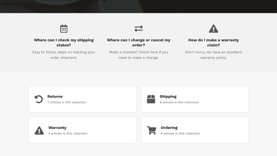Click the swap arrows icon above change order
This screenshot has width=277, height=156.
[138, 28]
